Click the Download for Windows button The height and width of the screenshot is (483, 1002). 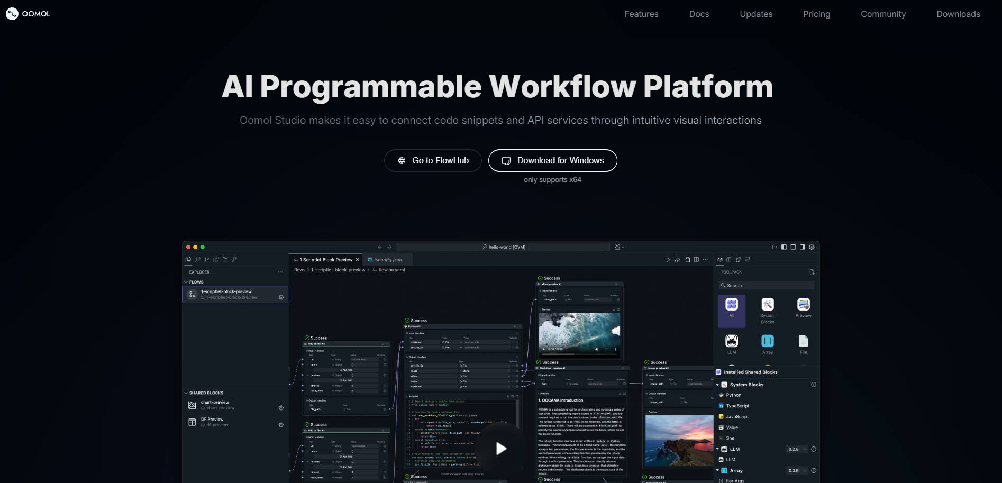552,161
